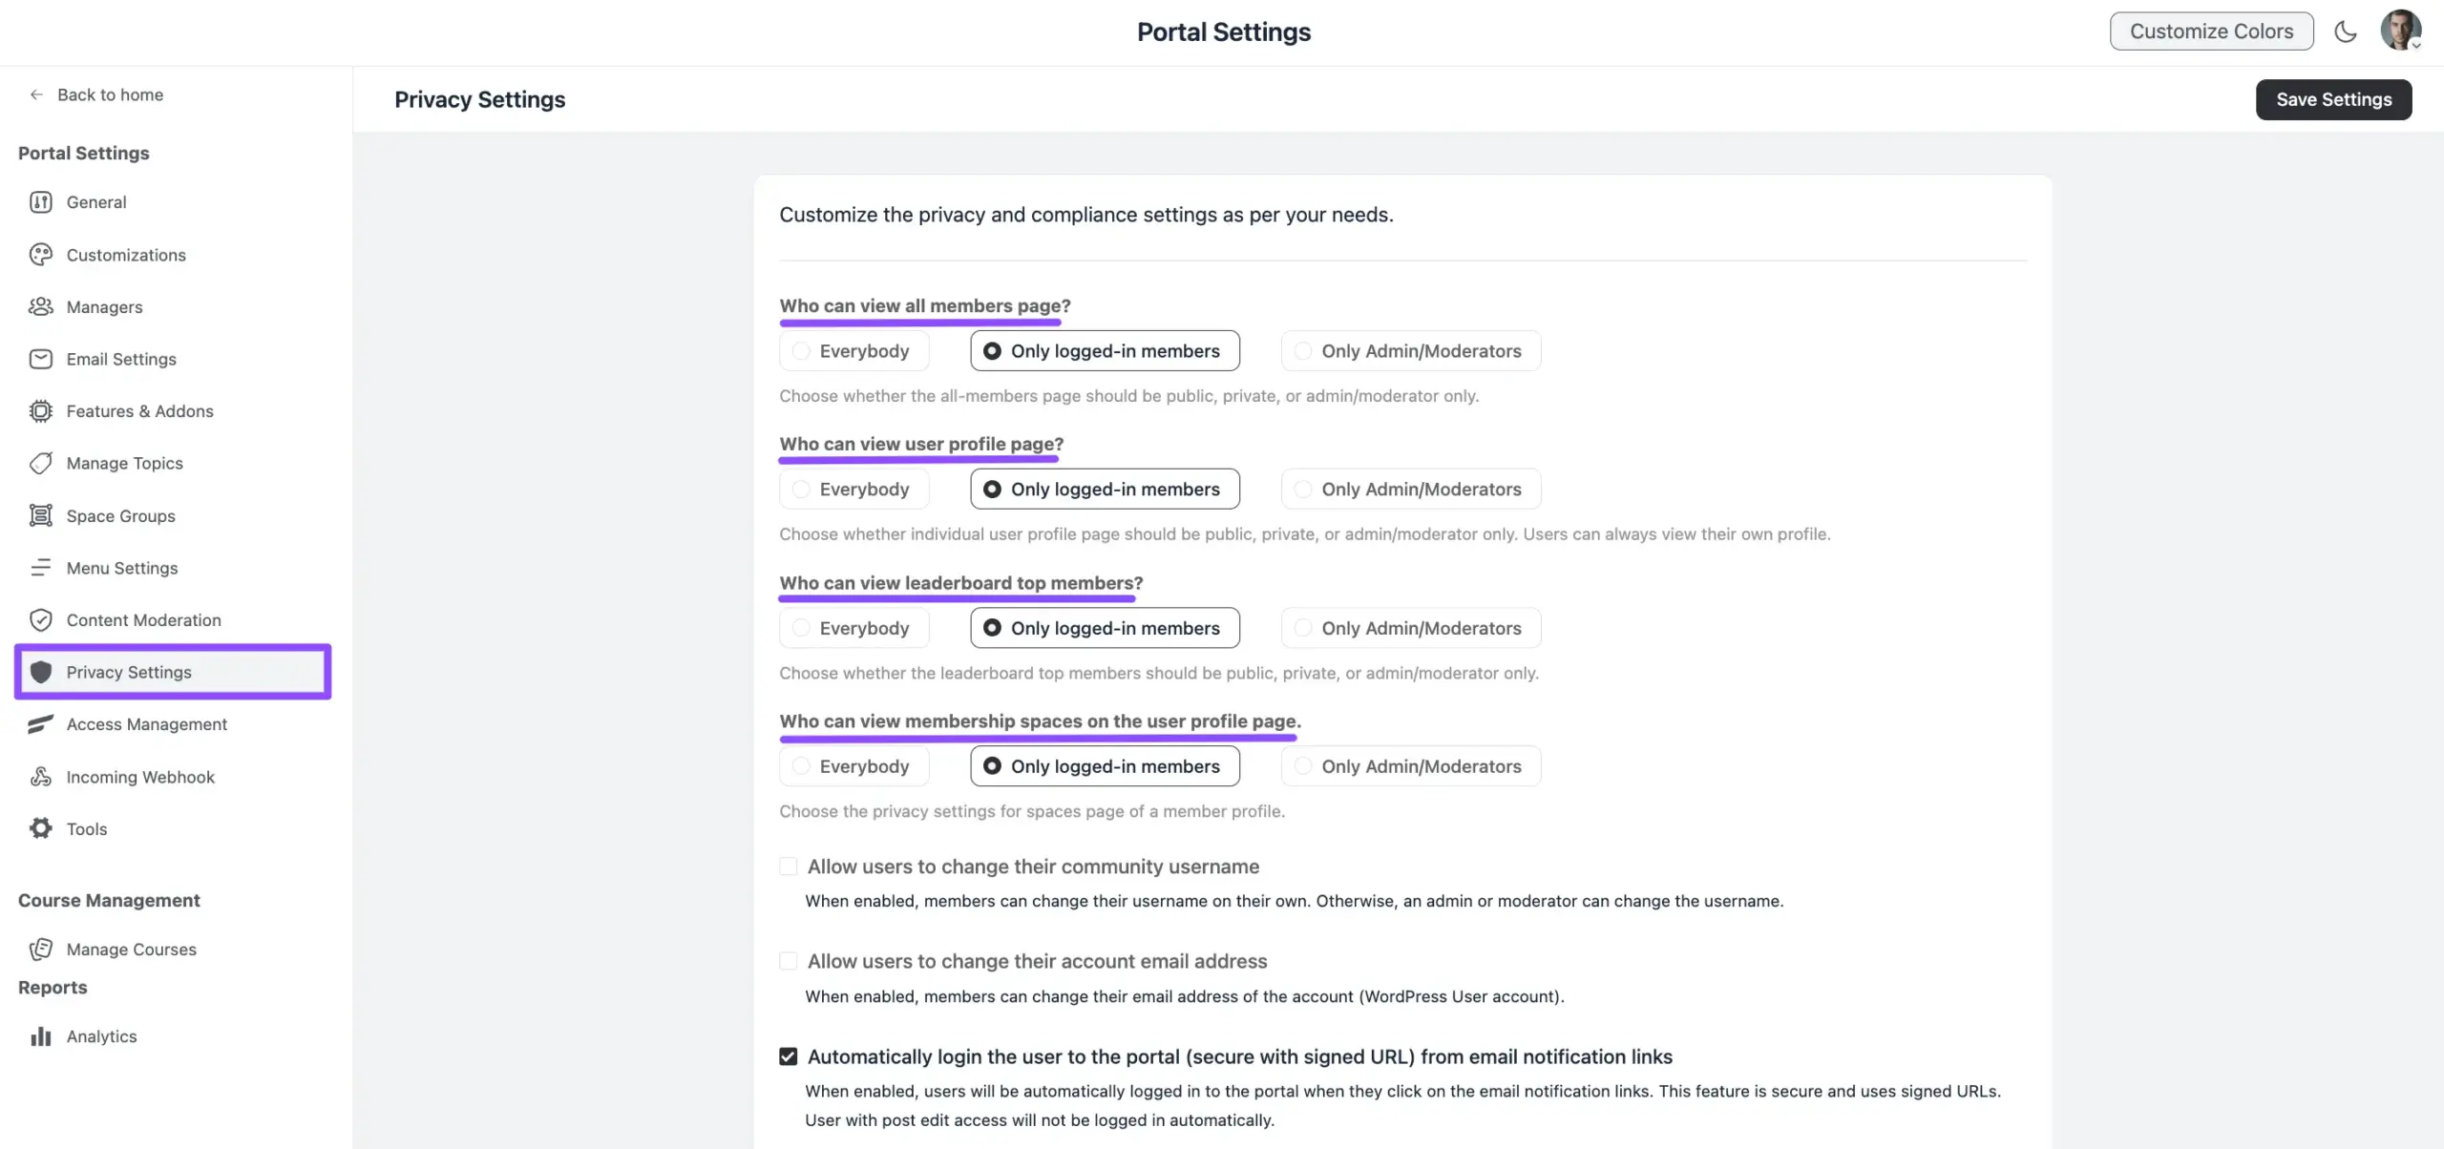
Task: Click the Save Settings button
Action: [x=2333, y=99]
